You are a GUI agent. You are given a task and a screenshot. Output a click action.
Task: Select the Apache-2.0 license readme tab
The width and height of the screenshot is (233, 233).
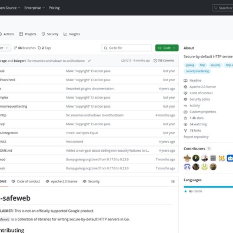click(61, 181)
